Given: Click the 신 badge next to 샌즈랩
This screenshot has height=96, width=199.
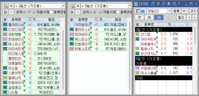Looking at the screenshot, I should pyautogui.click(x=137, y=34).
